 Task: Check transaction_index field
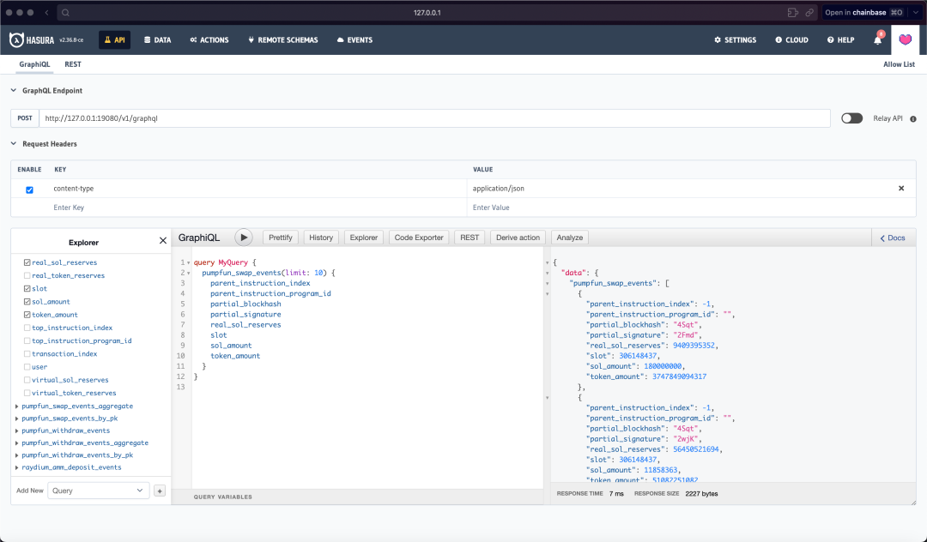(x=27, y=353)
